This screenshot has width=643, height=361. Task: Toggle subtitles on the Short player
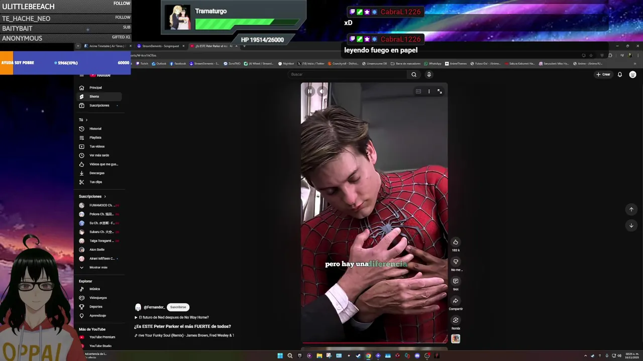[418, 91]
